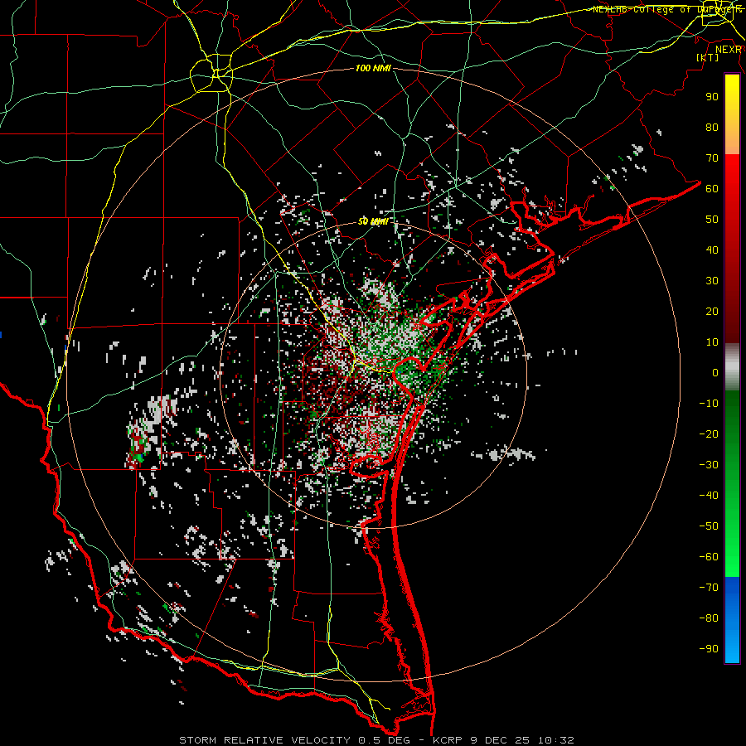Click the 30 value on the velocity scale
Image resolution: width=746 pixels, height=746 pixels.
point(712,281)
